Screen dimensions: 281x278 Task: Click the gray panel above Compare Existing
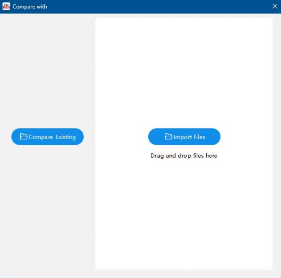pos(48,73)
